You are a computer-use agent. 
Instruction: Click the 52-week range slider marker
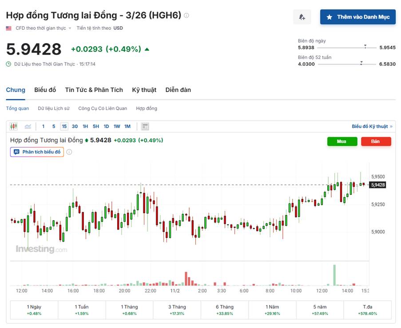click(361, 63)
